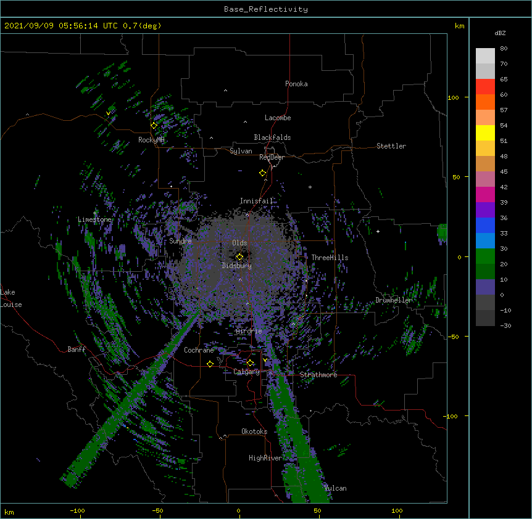Screen dimensions: 532x519
Task: Click the yellow diamond marker beside RockyMH
Action: [154, 126]
